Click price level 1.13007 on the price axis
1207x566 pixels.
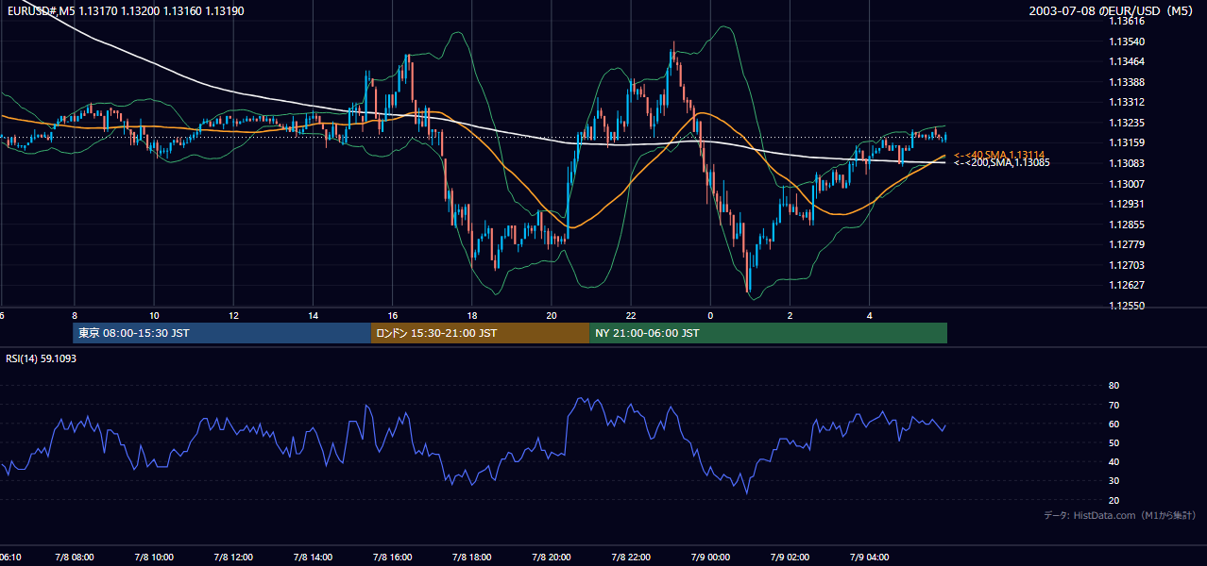coord(1127,184)
